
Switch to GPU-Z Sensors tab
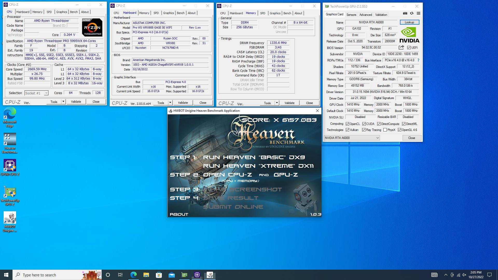tap(351, 15)
